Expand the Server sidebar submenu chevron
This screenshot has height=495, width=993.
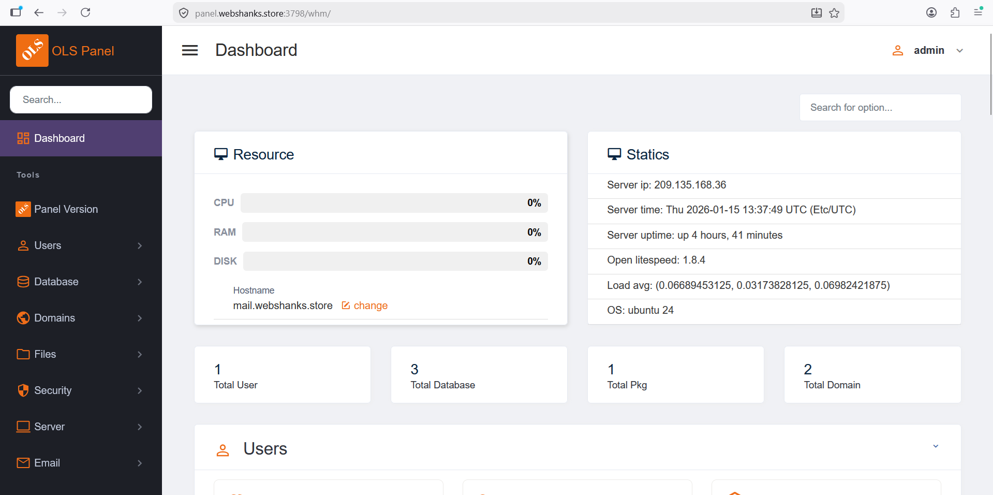[140, 427]
